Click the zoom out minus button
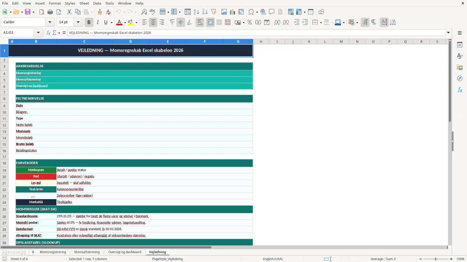 421,259
